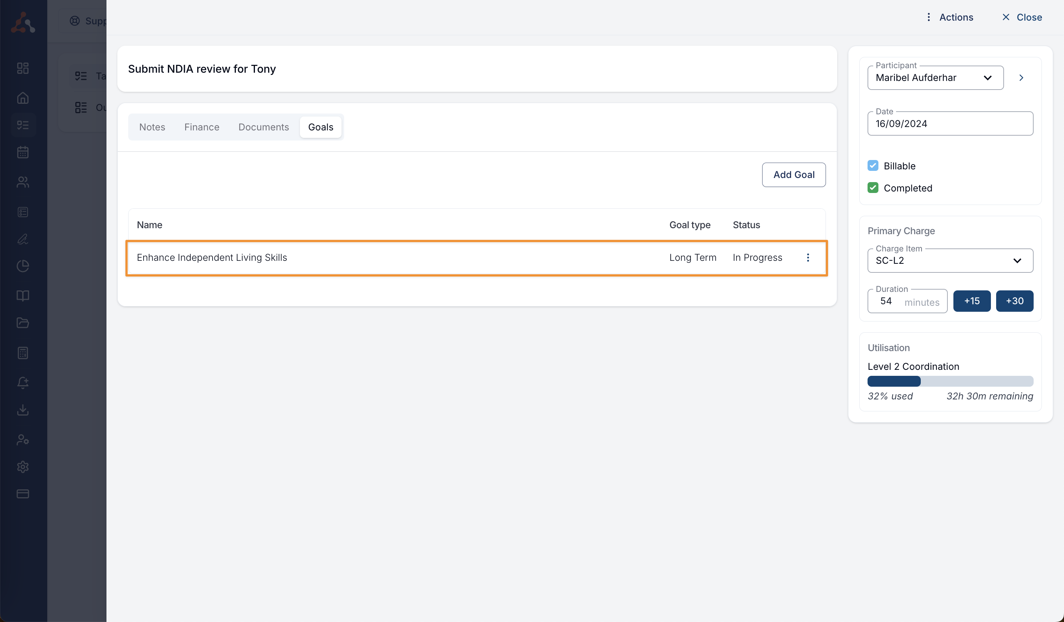Image resolution: width=1064 pixels, height=622 pixels.
Task: Click the 32h 30m remaining text
Action: tap(989, 396)
